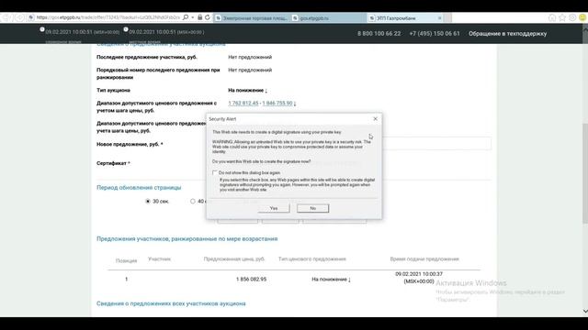Switch to the 'Электронная торговая площ...' tab
588x330 pixels.
(252, 18)
